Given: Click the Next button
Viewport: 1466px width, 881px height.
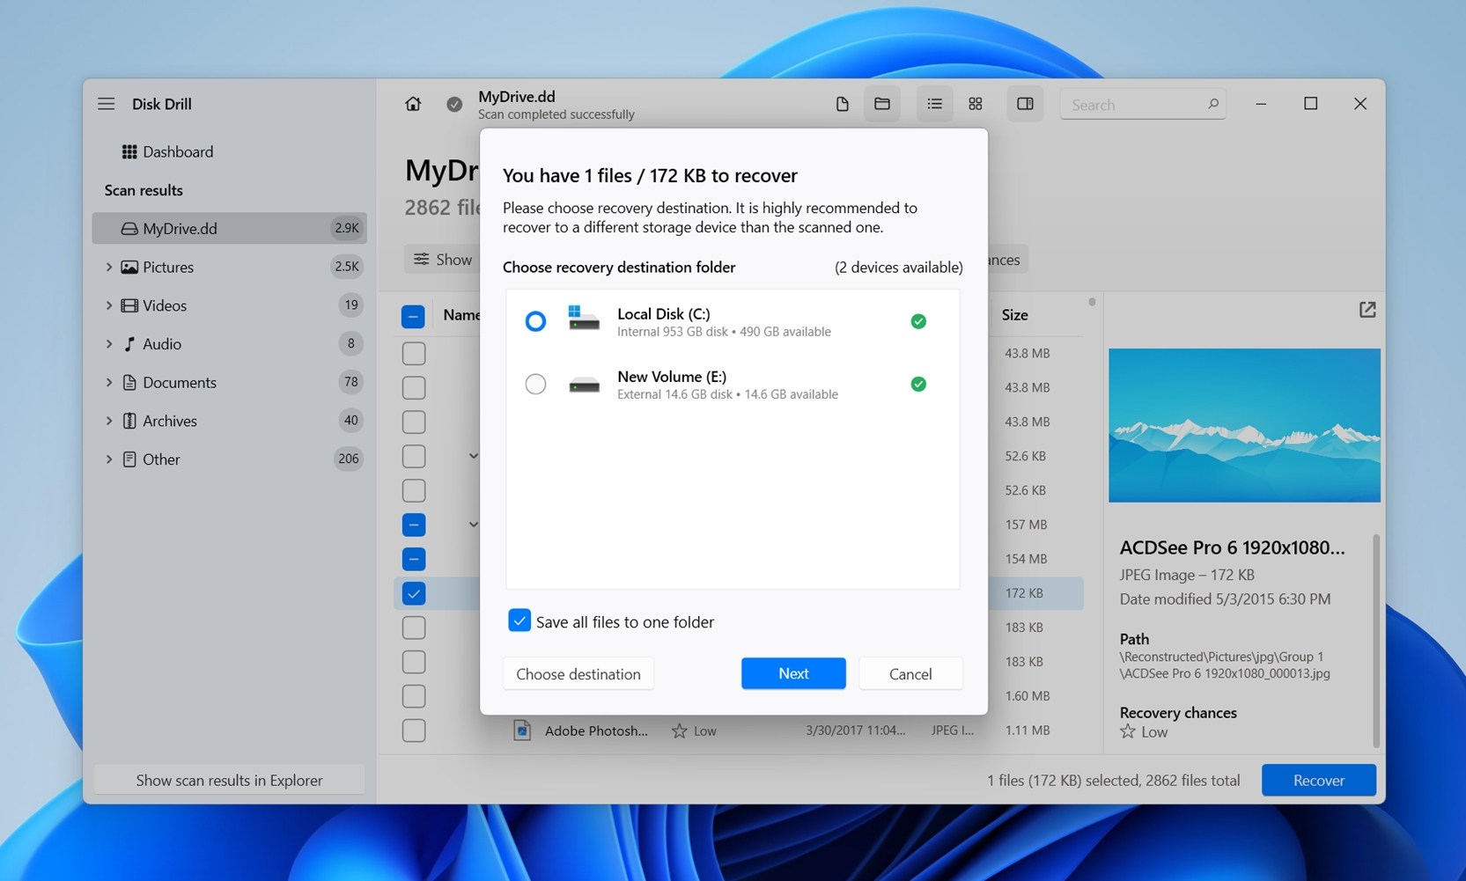Looking at the screenshot, I should [x=792, y=673].
